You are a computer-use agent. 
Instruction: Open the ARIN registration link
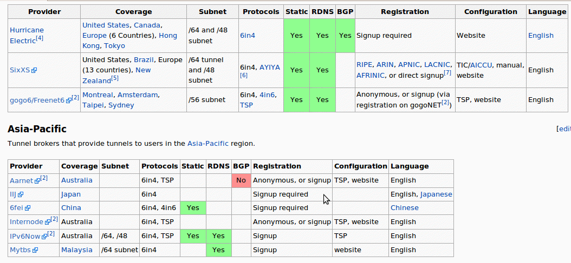(x=385, y=65)
